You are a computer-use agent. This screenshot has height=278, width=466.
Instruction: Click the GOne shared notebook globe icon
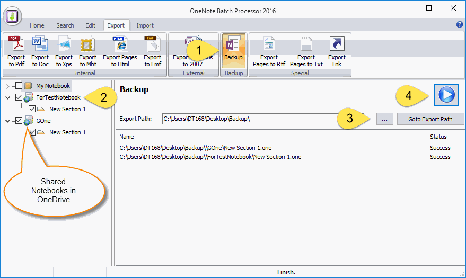pyautogui.click(x=29, y=121)
